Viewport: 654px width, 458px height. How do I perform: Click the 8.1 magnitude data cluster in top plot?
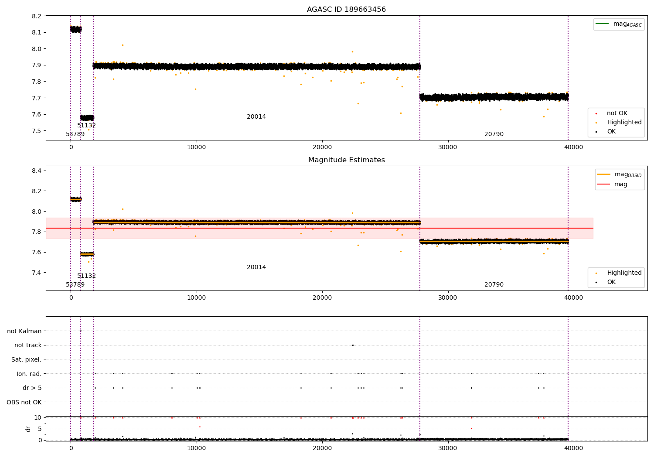tap(76, 29)
